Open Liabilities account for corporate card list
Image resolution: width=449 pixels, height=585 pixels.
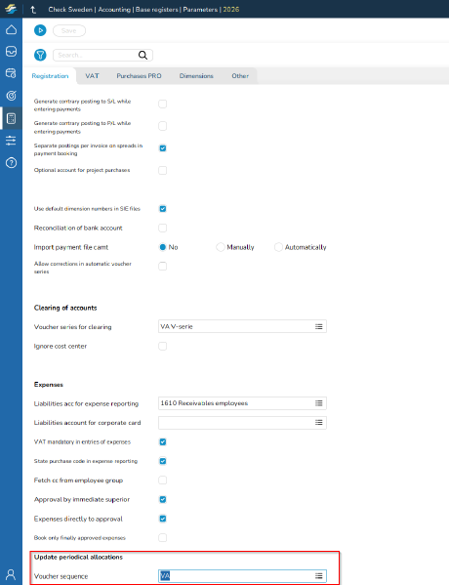(319, 423)
